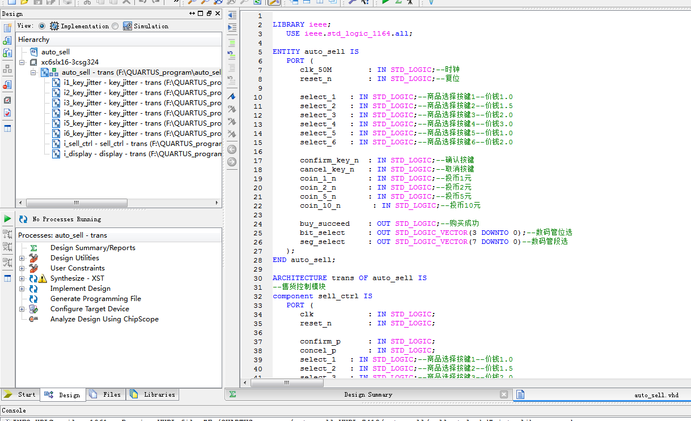
Task: Open the Libraries tab
Action: coord(152,394)
